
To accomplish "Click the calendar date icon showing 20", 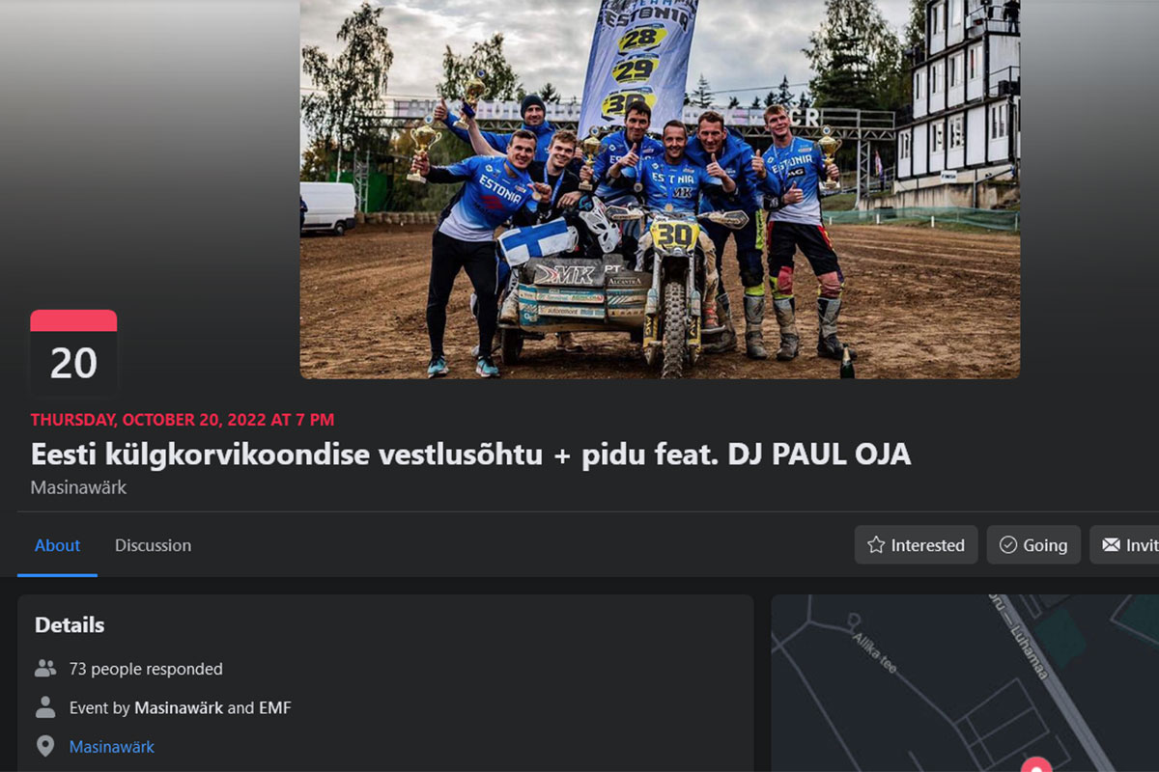I will click(73, 351).
